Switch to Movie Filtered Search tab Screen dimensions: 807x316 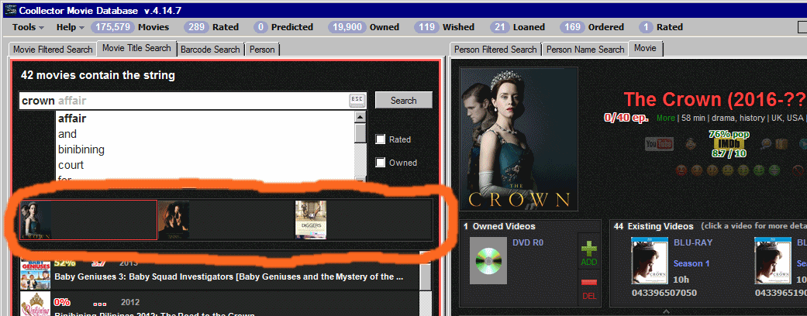pos(53,50)
